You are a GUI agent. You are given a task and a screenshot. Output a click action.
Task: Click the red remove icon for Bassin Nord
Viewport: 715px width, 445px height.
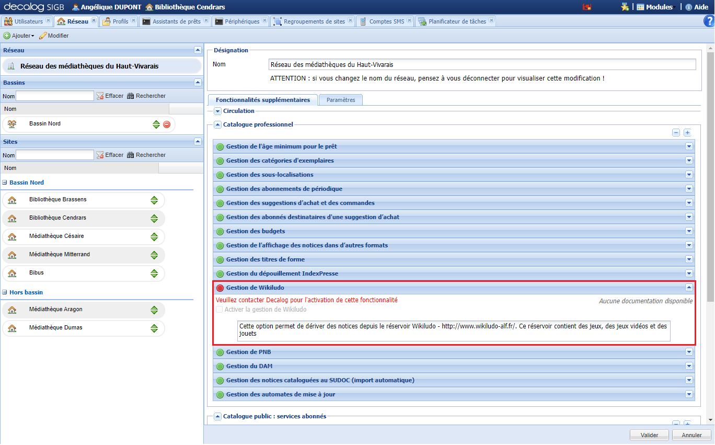point(167,124)
